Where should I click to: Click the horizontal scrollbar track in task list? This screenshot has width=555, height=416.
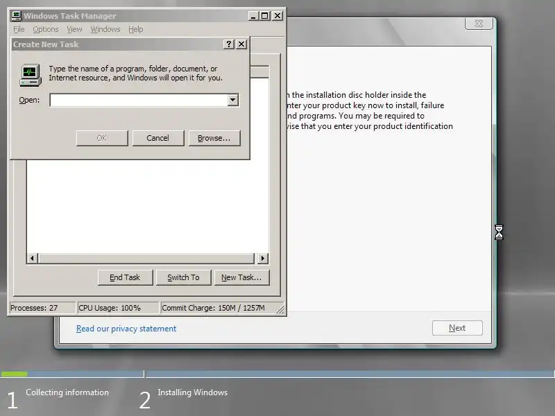[x=146, y=258]
